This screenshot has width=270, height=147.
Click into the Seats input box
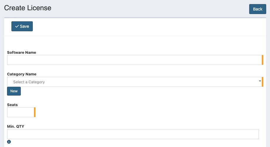(20, 112)
